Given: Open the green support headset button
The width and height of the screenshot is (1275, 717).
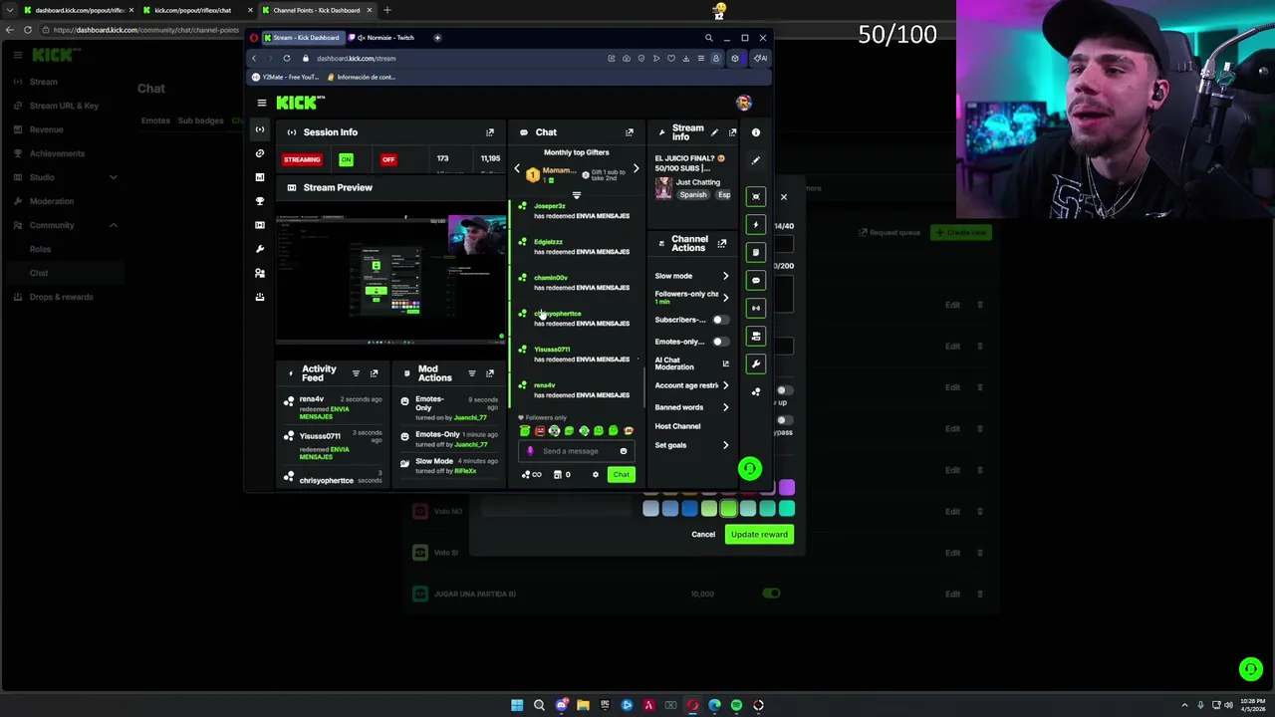Looking at the screenshot, I should tap(750, 468).
